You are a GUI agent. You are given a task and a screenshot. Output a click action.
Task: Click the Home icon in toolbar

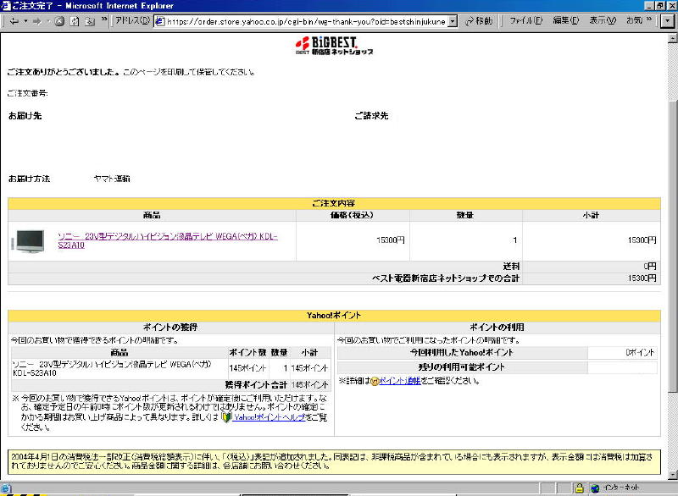pyautogui.click(x=89, y=21)
